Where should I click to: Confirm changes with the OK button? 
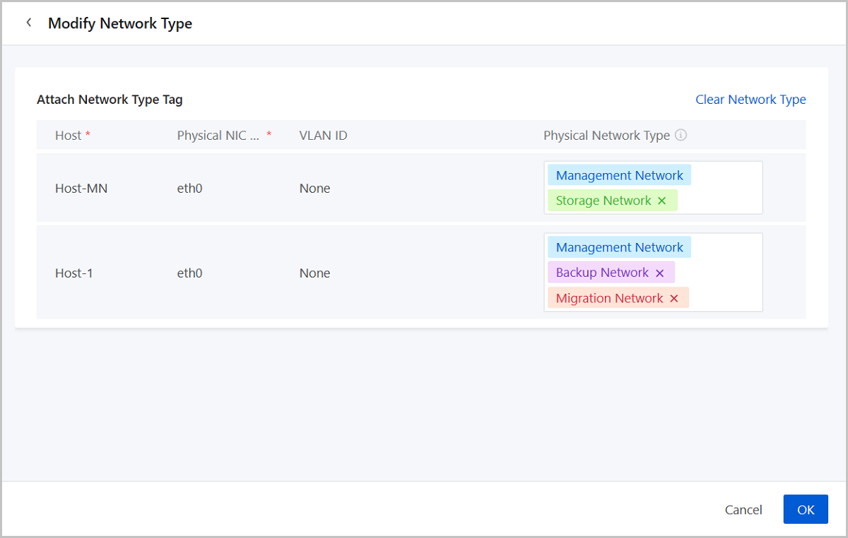tap(806, 509)
